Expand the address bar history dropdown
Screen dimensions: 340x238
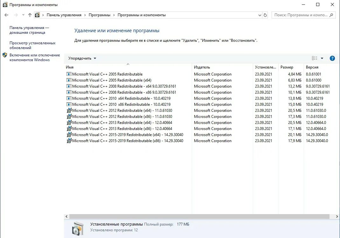click(x=260, y=15)
